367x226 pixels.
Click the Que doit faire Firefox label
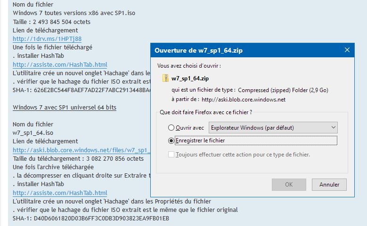point(206,112)
